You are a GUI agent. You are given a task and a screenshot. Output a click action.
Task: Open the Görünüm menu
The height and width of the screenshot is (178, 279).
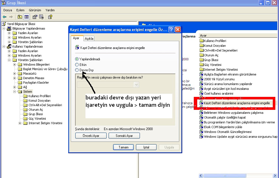coord(35,10)
